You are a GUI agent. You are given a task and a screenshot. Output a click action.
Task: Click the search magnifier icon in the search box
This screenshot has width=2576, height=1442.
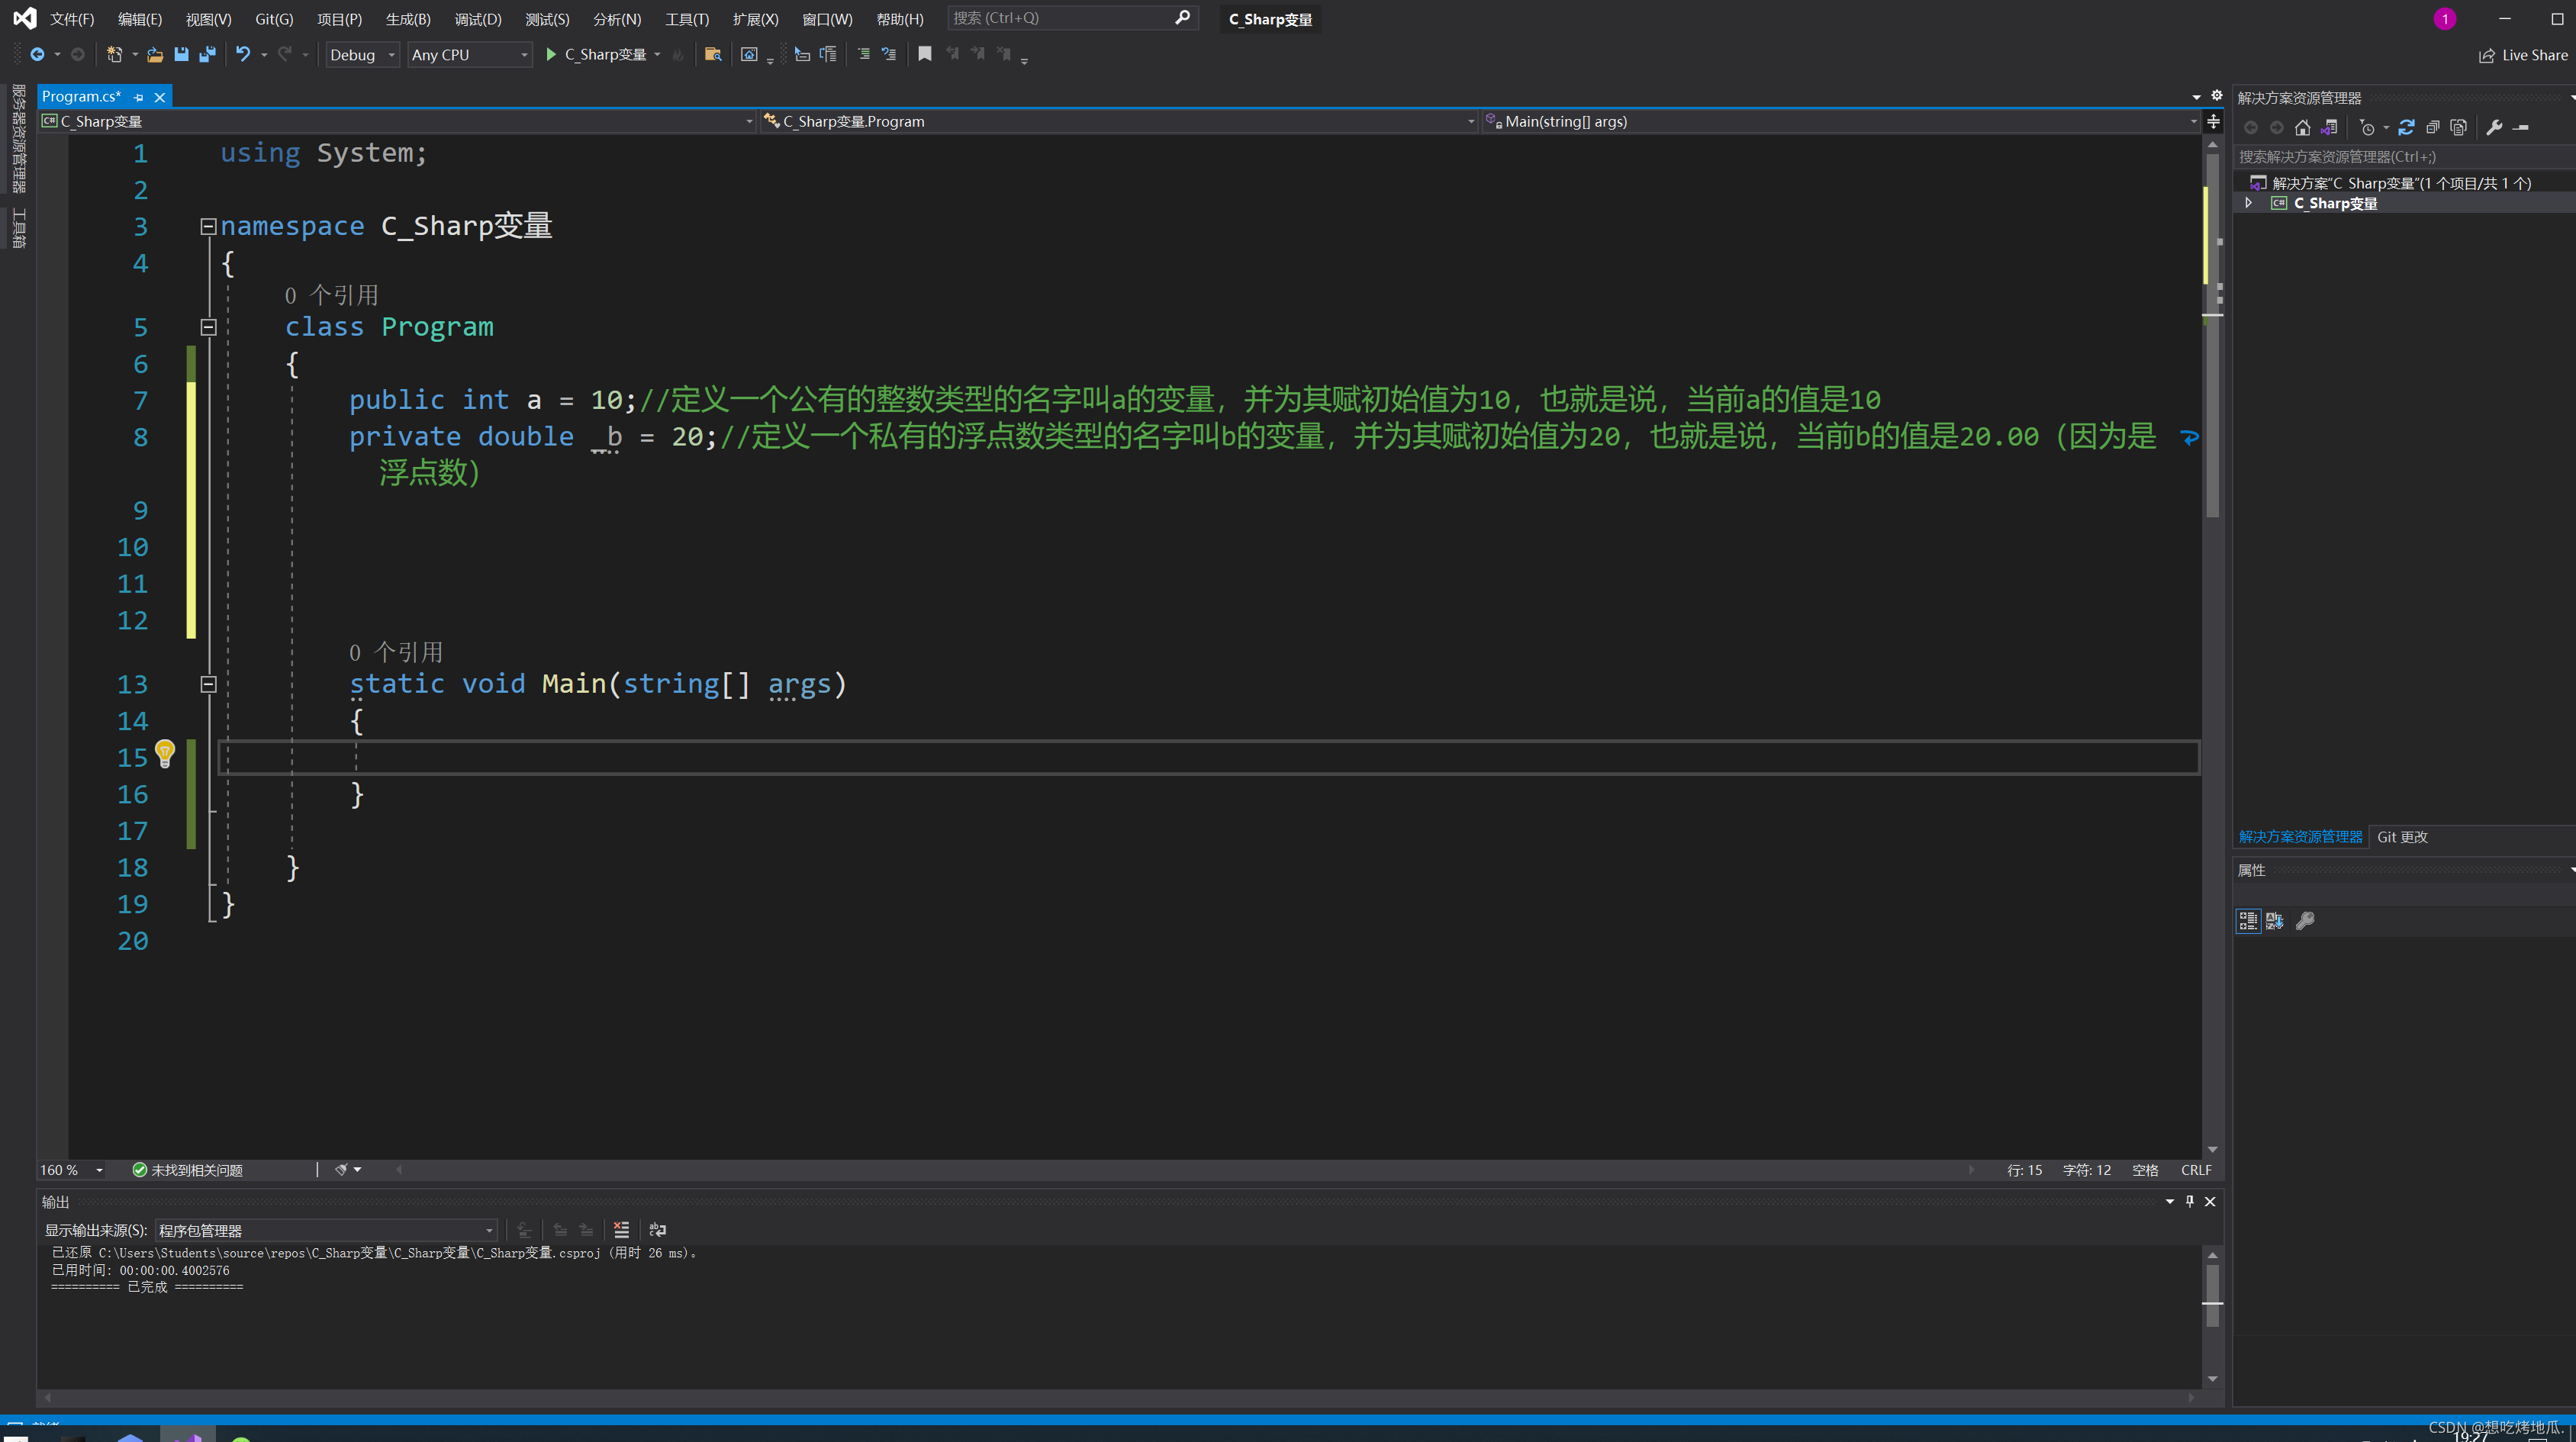[x=1182, y=18]
